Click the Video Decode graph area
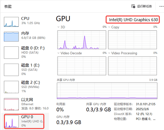164x130 pixels. tap(82, 66)
